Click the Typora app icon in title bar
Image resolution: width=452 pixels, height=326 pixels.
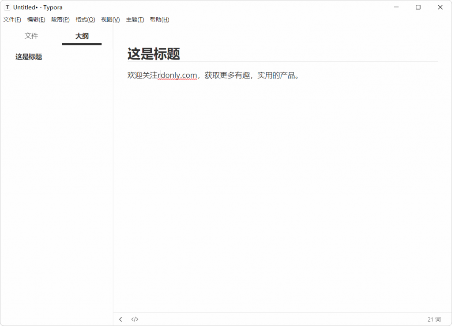(8, 7)
